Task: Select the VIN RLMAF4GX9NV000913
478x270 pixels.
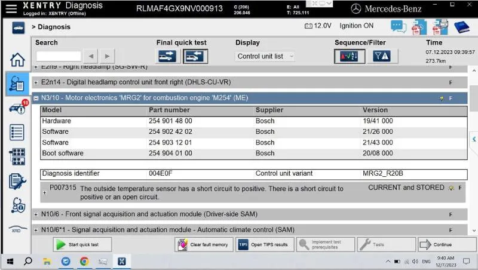Action: click(x=179, y=8)
